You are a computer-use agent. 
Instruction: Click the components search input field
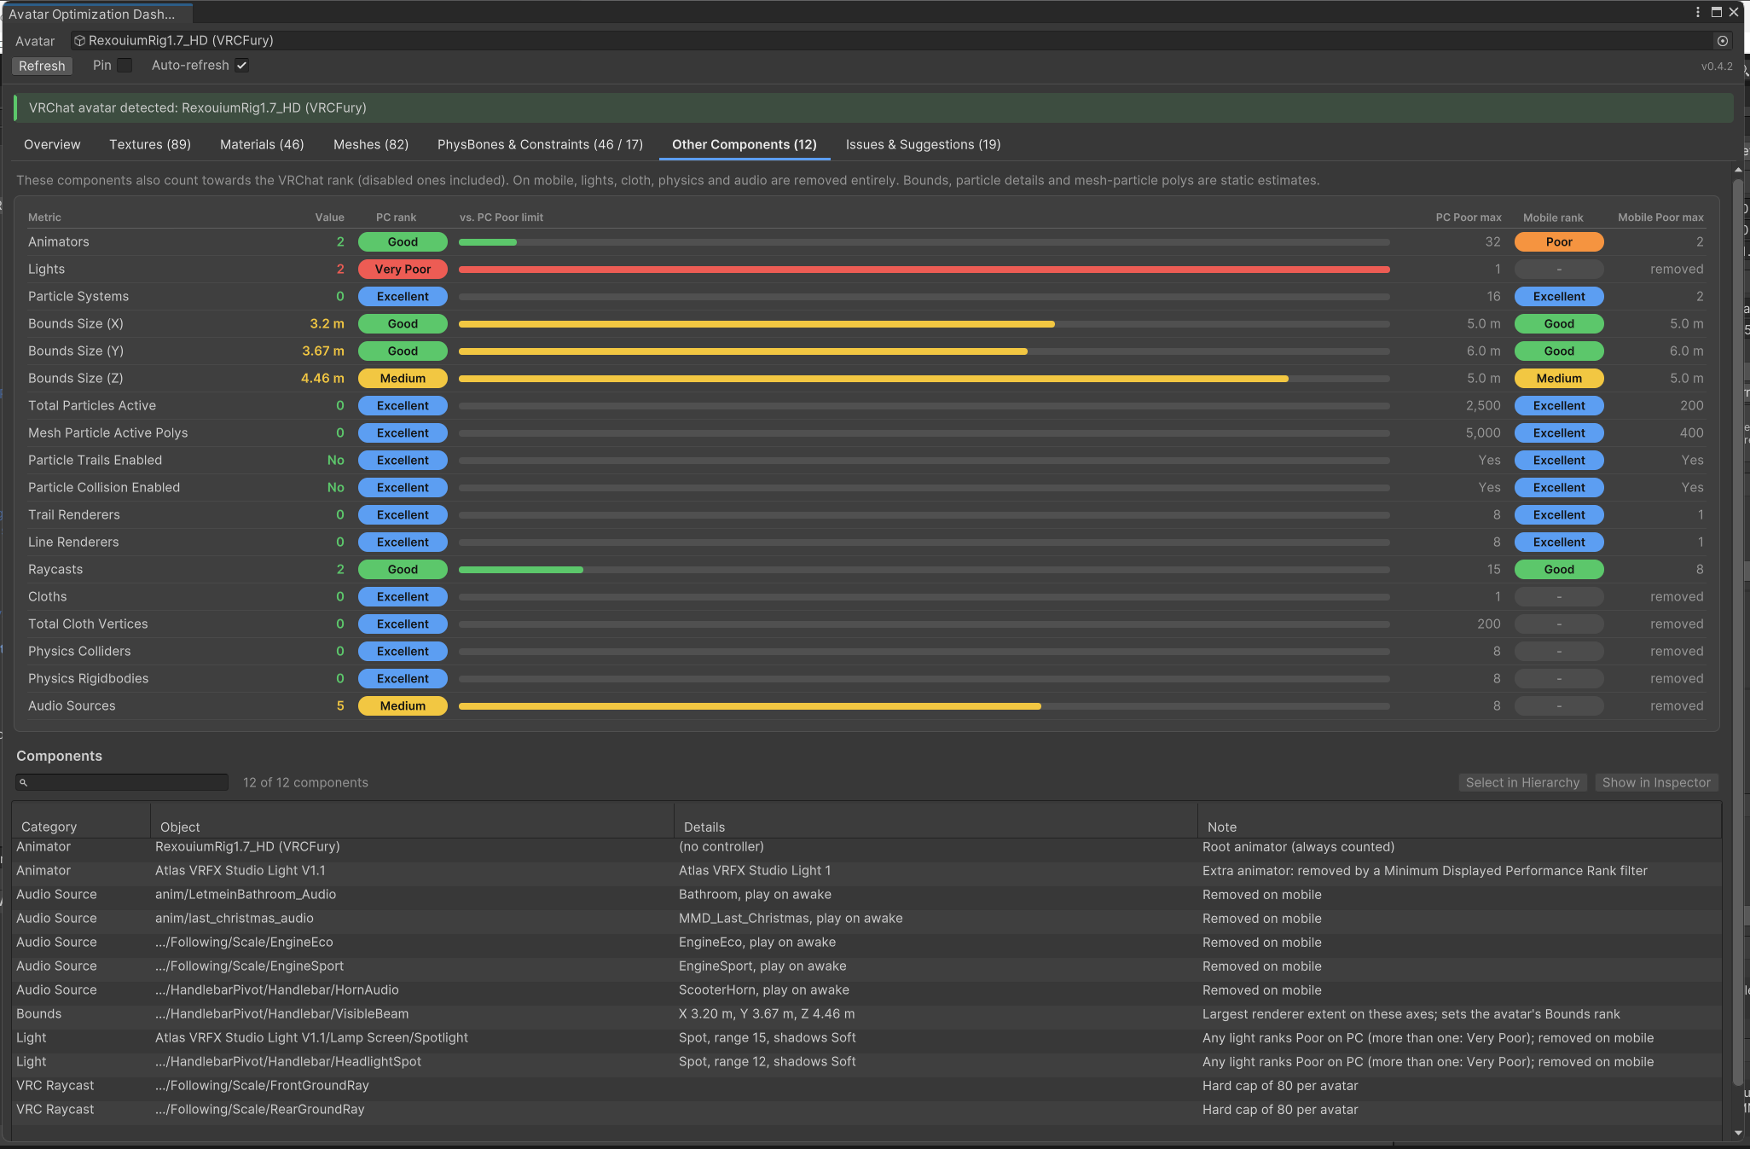point(122,782)
